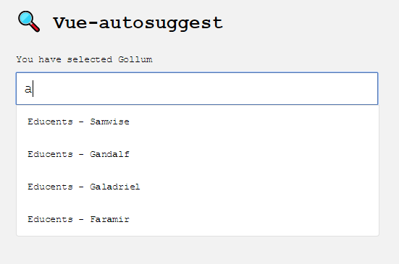
Task: Select the Educents - Samwise suggestion
Action: pyautogui.click(x=198, y=122)
